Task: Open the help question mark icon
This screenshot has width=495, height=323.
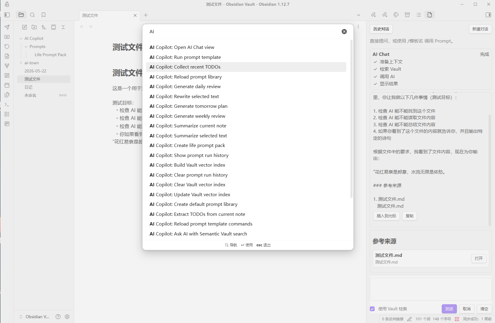Action: 58,317
